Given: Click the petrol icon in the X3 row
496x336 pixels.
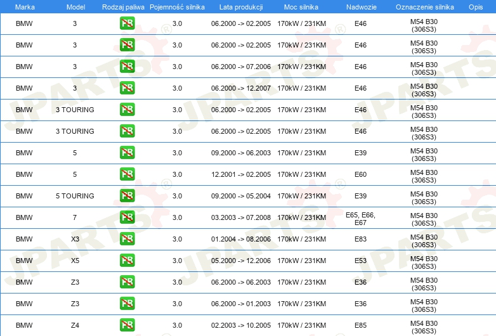Looking at the screenshot, I should pyautogui.click(x=127, y=238).
